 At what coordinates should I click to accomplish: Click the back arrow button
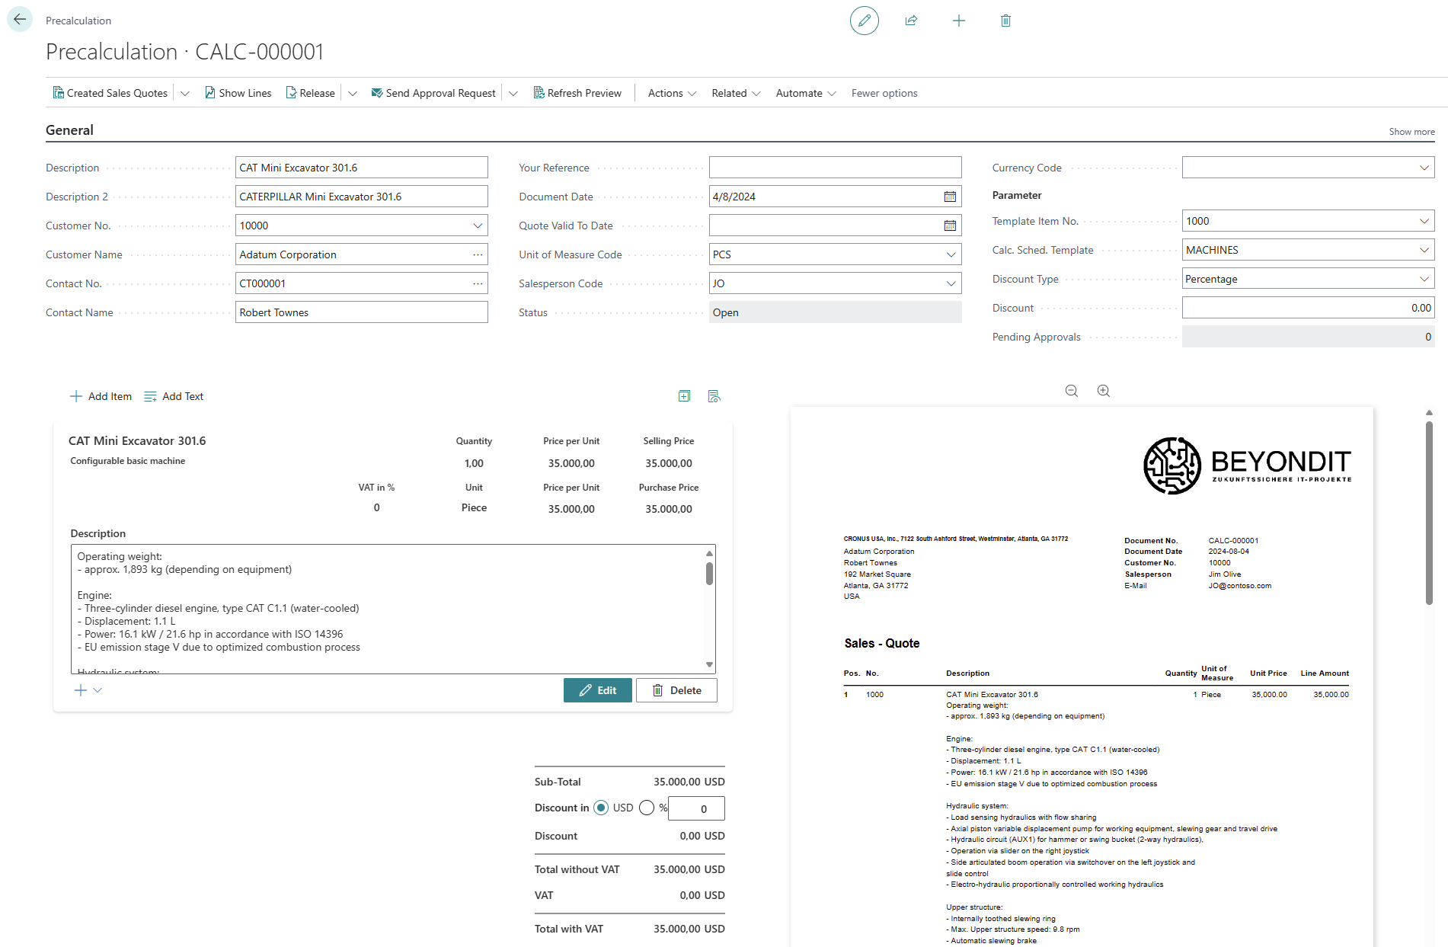pyautogui.click(x=20, y=20)
